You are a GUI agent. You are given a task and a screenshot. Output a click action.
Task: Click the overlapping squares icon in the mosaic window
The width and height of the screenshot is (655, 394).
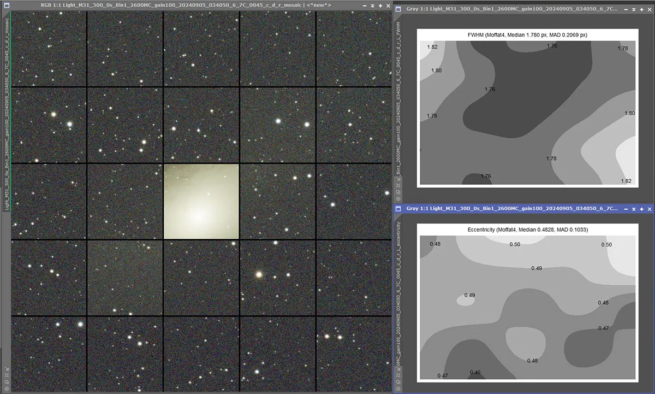[x=5, y=383]
